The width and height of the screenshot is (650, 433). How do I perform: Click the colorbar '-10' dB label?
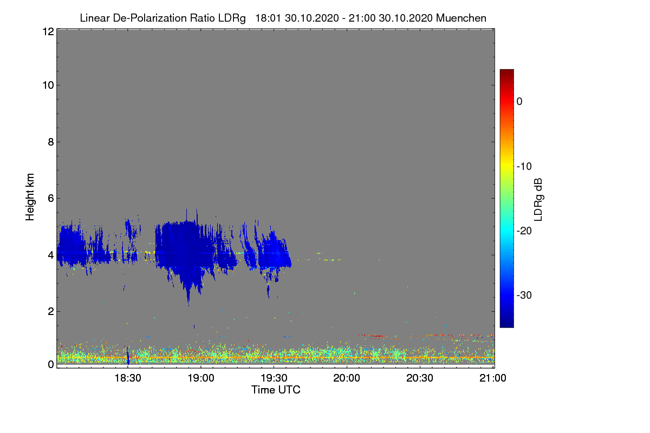point(524,166)
